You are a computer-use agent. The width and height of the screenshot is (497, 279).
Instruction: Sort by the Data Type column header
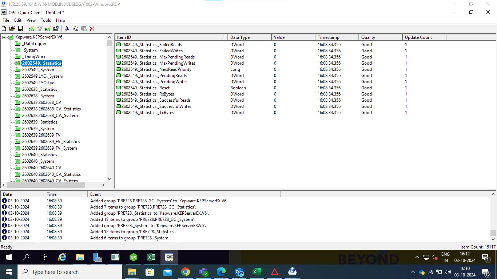point(250,37)
